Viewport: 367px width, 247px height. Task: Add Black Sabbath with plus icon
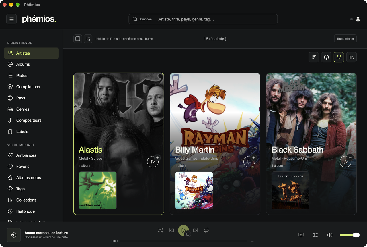(350, 158)
